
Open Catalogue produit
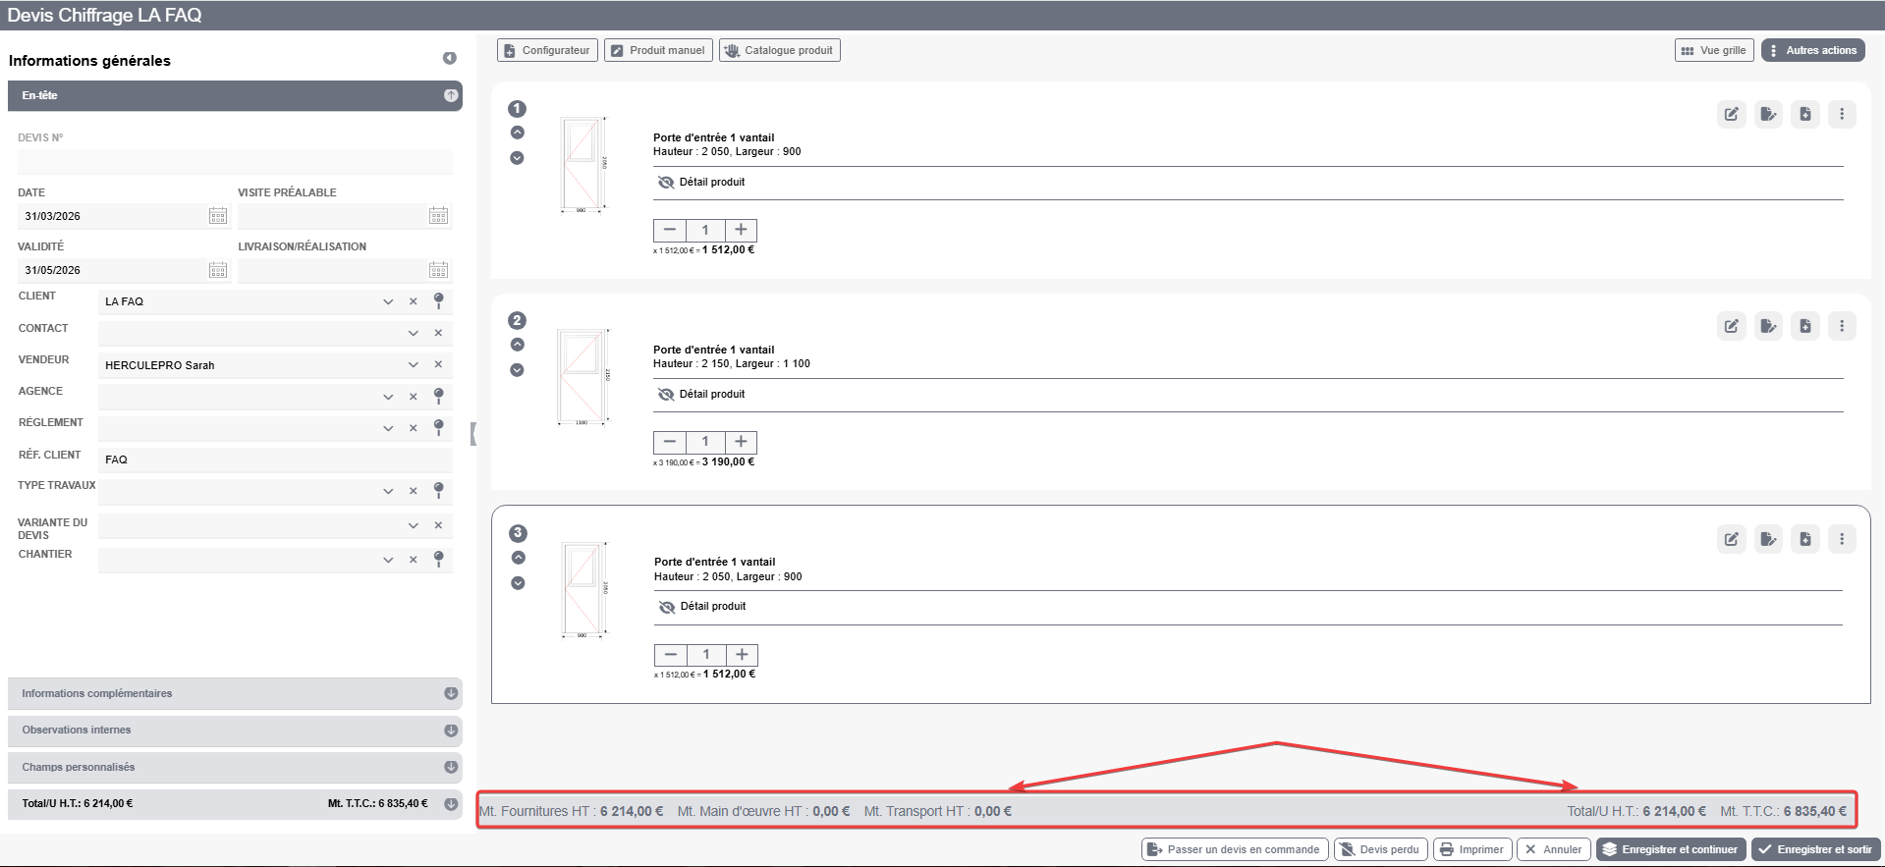pos(780,50)
